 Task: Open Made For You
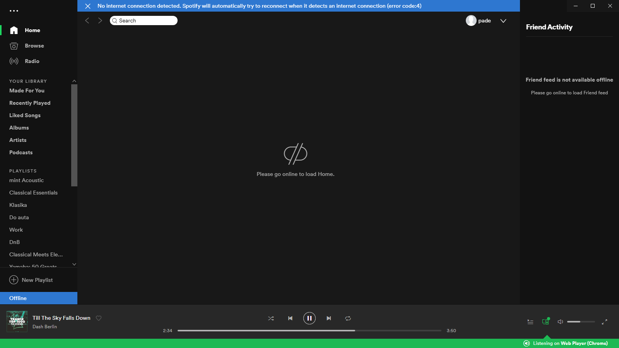click(x=27, y=90)
